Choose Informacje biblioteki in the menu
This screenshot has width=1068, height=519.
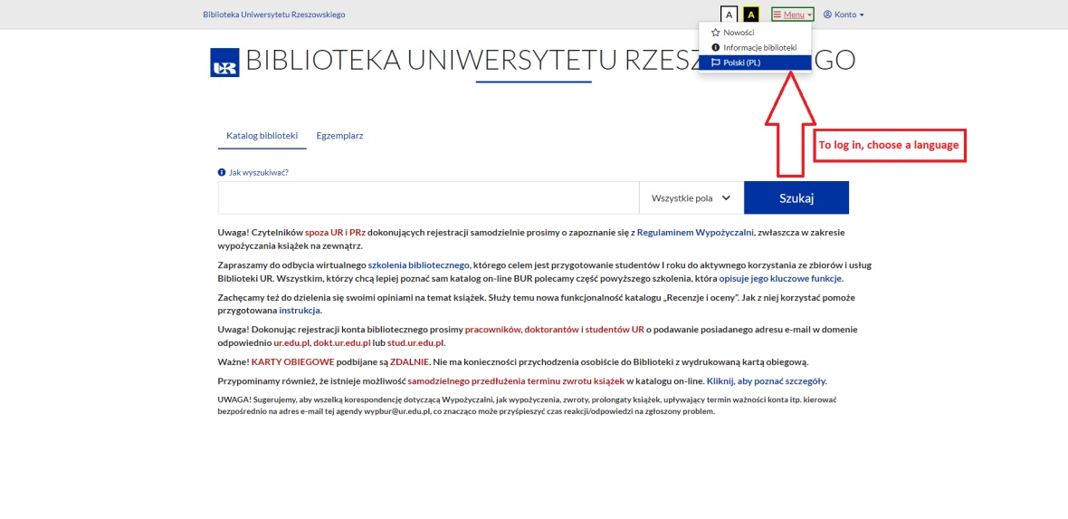(755, 48)
